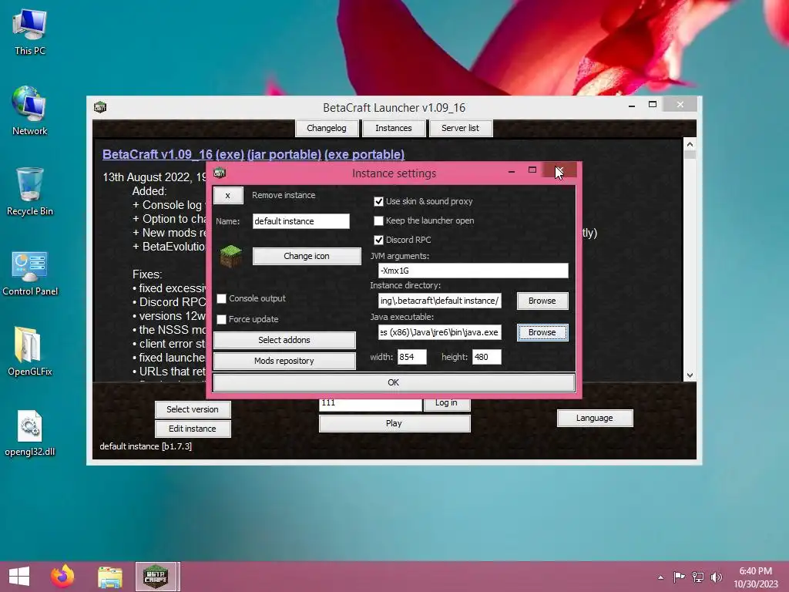Image resolution: width=789 pixels, height=592 pixels.
Task: Open File Explorer from the taskbar
Action: click(109, 577)
